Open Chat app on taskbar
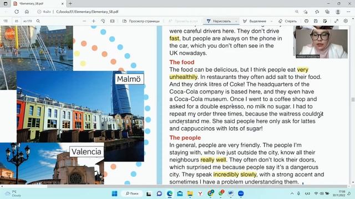 159,193
